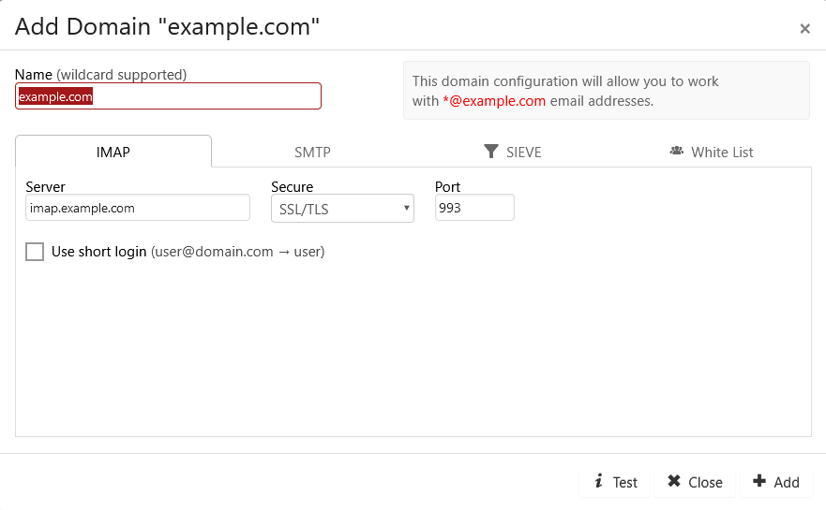Open the SIEVE tab label
This screenshot has width=826, height=510.
(x=523, y=153)
